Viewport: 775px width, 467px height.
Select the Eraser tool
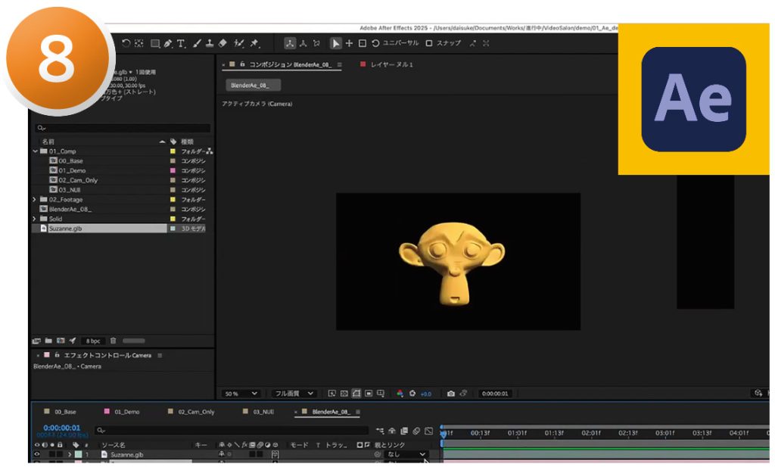[x=223, y=43]
